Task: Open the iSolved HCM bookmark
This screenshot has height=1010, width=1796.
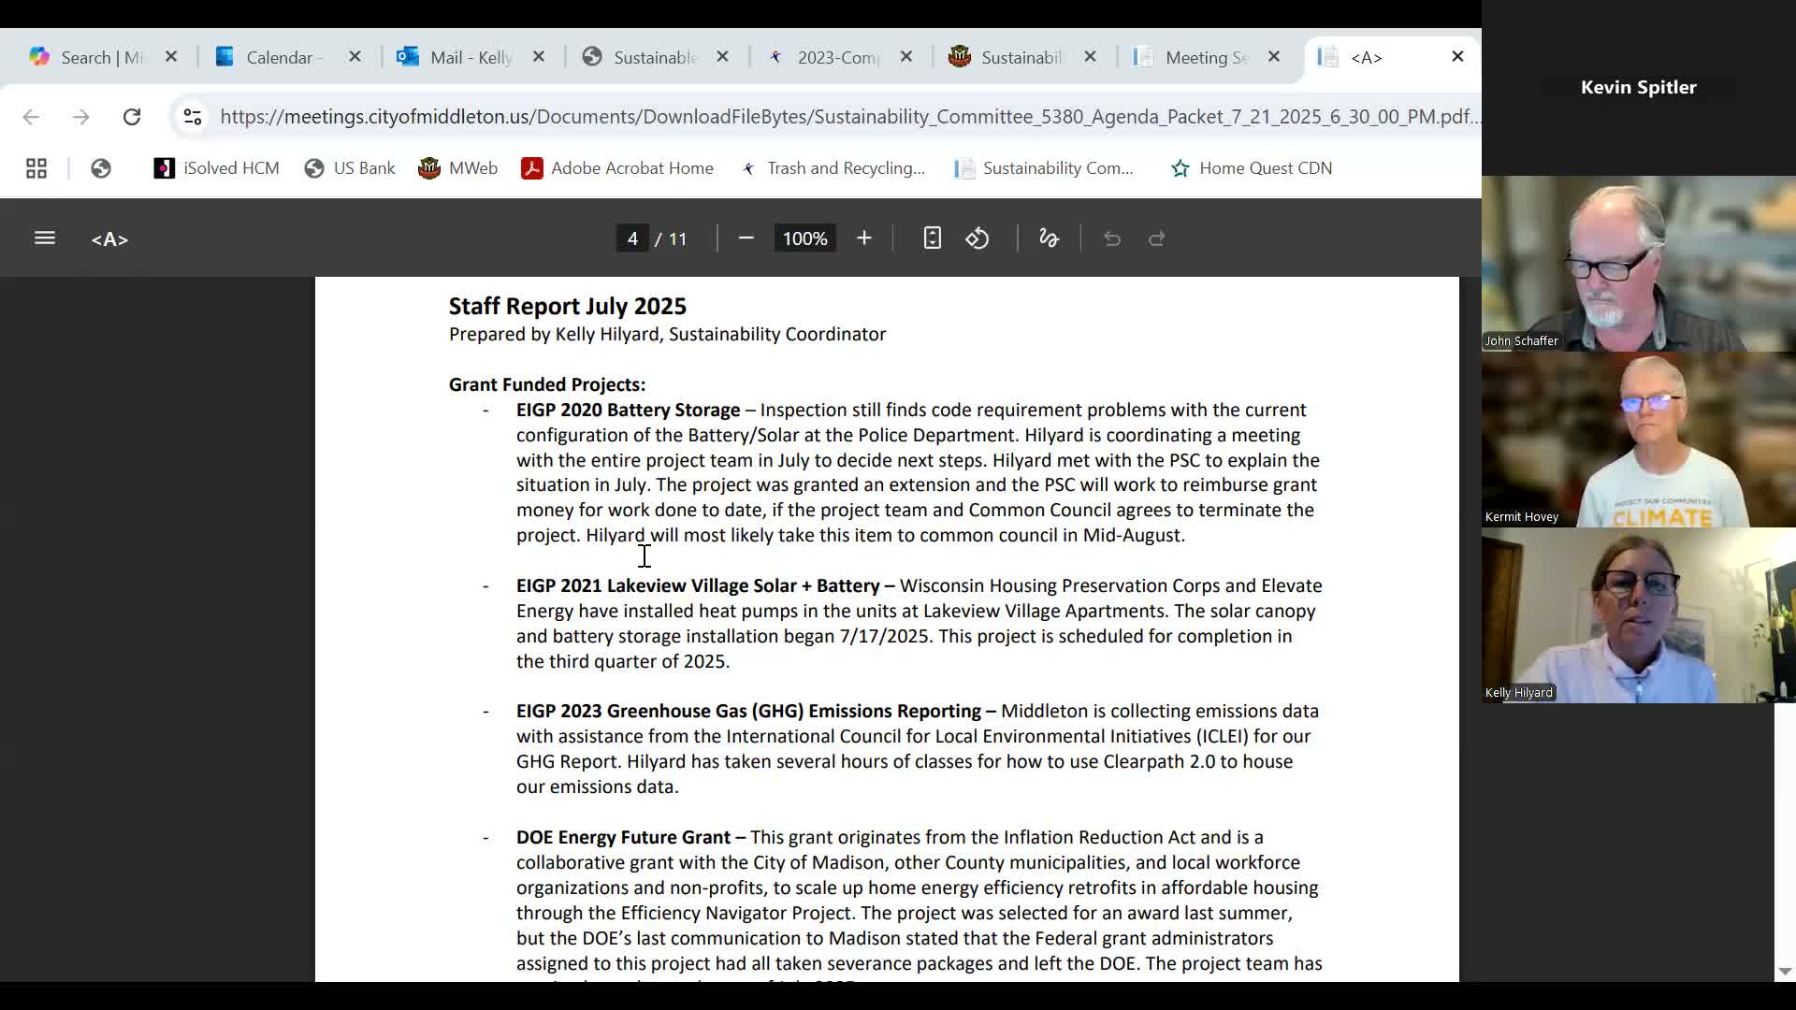Action: pyautogui.click(x=217, y=168)
